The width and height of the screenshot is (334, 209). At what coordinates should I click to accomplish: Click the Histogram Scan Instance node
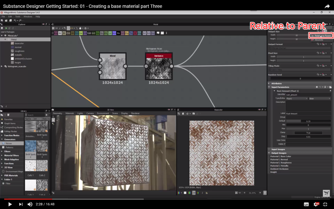click(x=159, y=66)
